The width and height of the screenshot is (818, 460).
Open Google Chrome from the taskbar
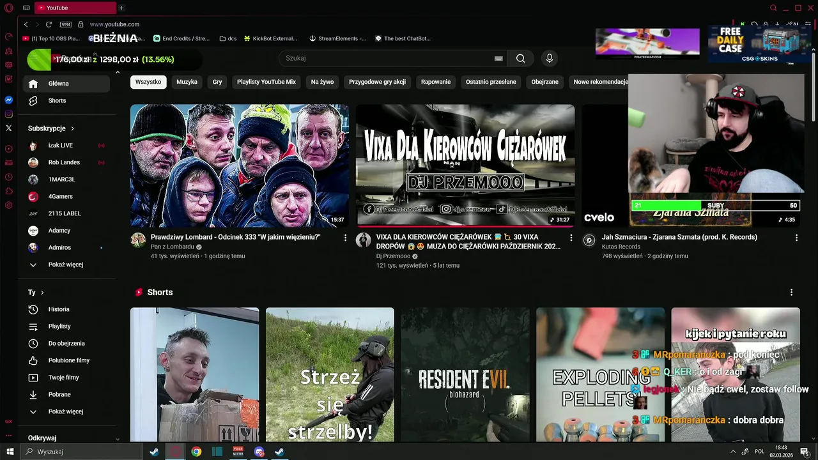(x=196, y=452)
